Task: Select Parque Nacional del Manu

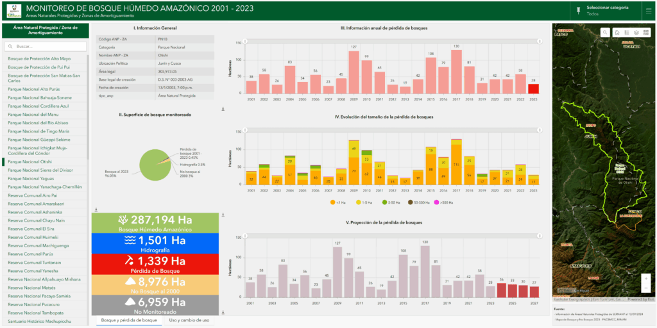Action: [x=46, y=114]
